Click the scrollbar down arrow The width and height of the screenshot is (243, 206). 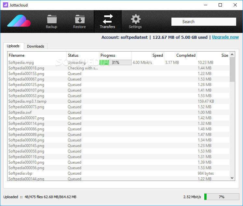[x=232, y=178]
